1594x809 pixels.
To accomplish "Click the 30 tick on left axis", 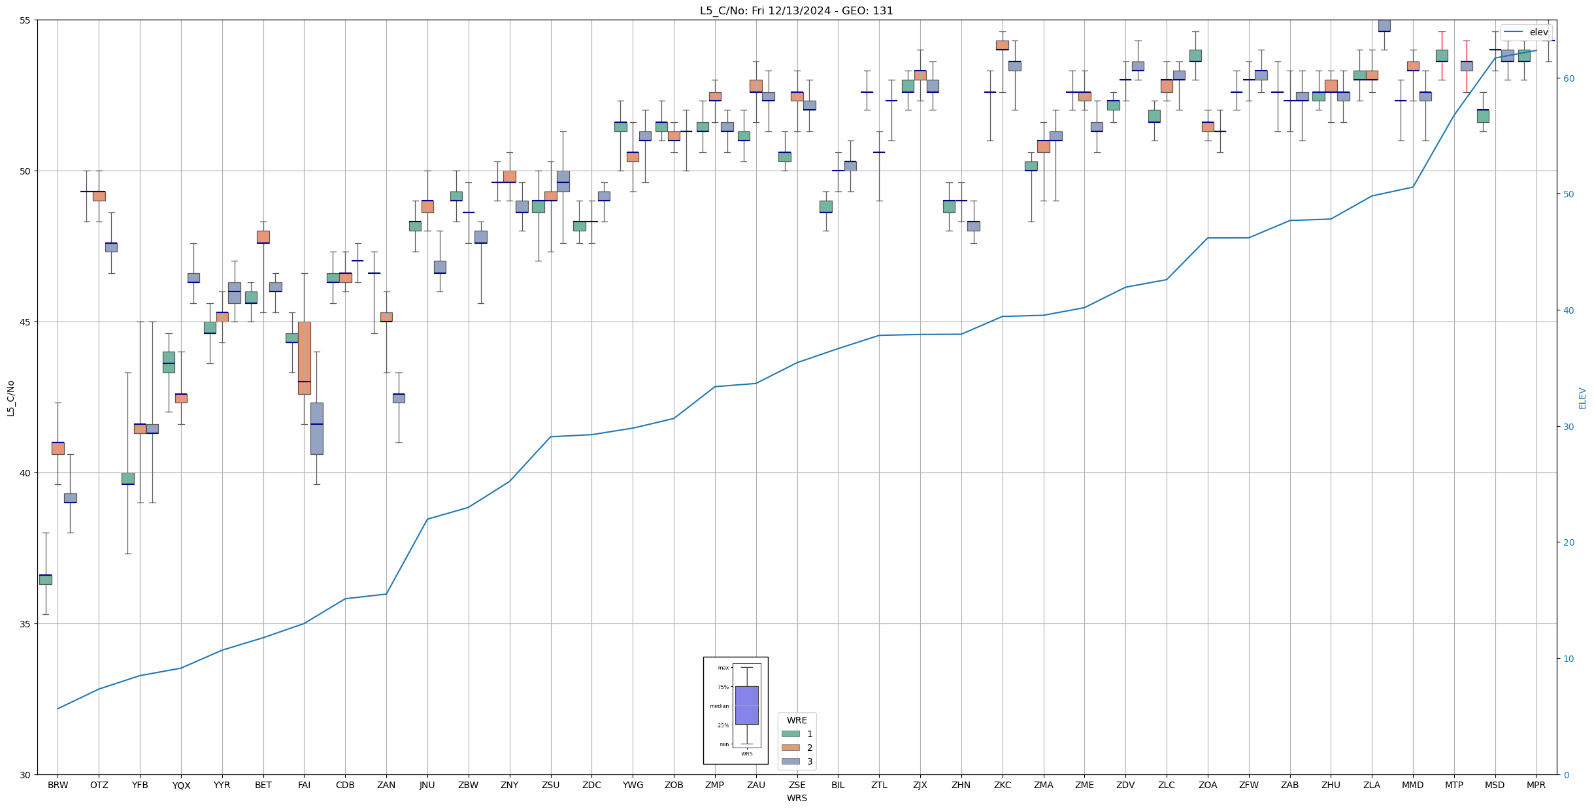I will (25, 775).
